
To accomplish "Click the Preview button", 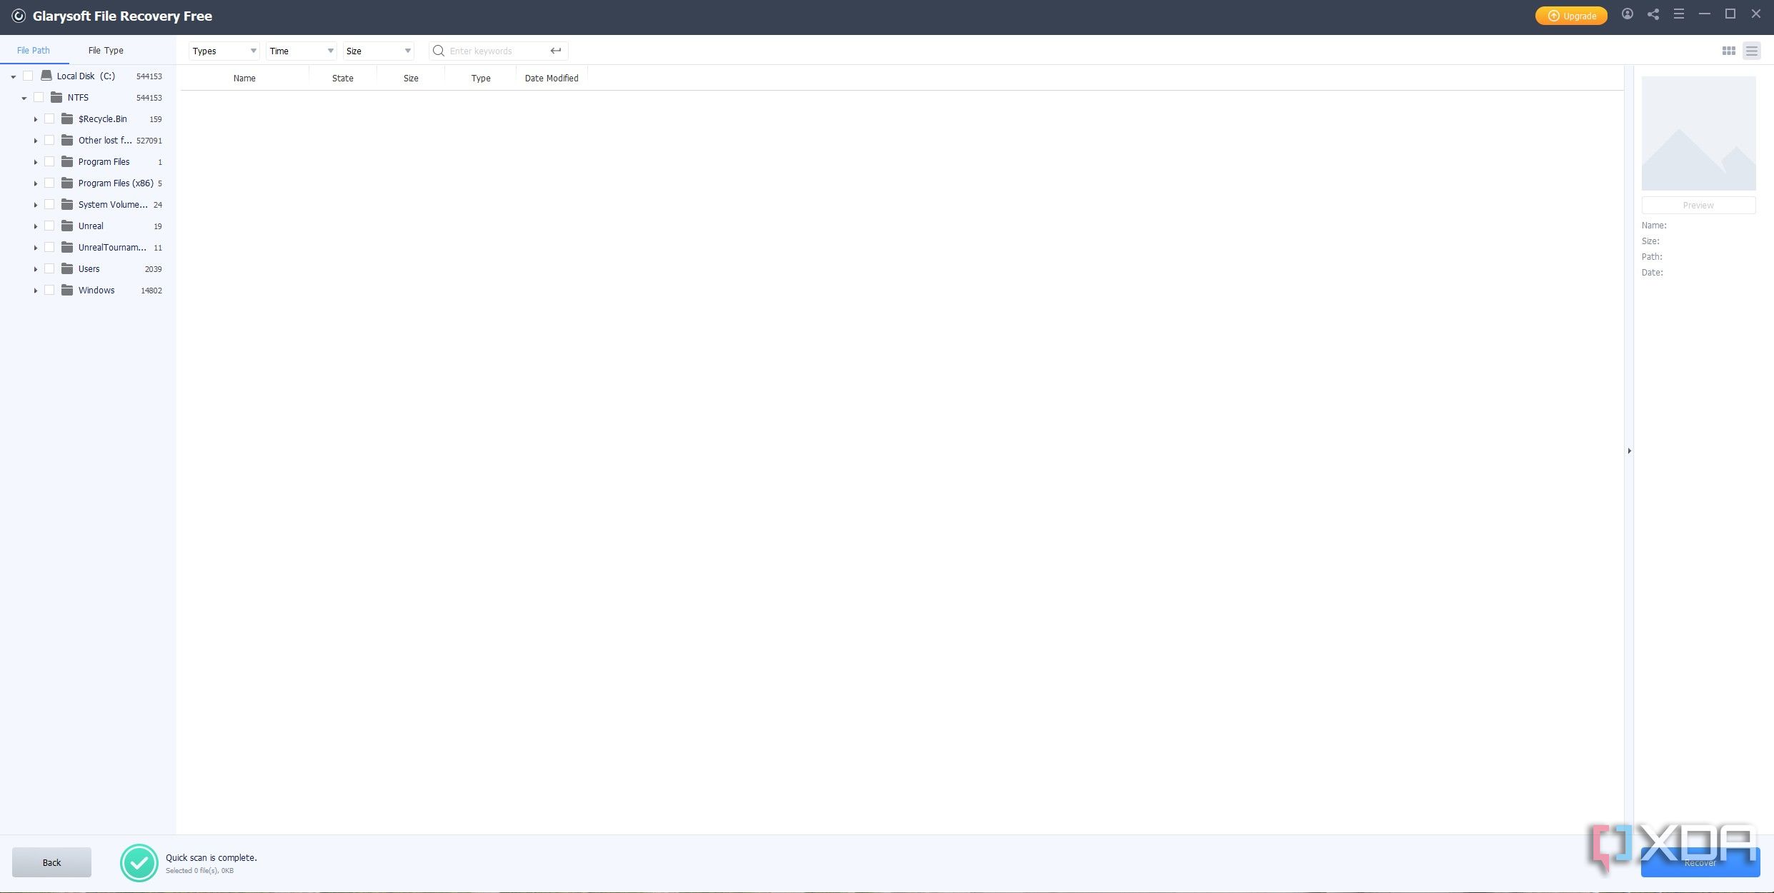I will [x=1698, y=205].
